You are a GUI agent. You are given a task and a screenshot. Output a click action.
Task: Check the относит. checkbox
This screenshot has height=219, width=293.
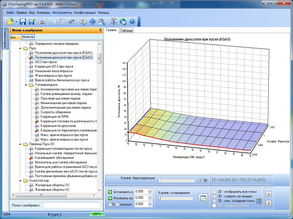(x=117, y=204)
